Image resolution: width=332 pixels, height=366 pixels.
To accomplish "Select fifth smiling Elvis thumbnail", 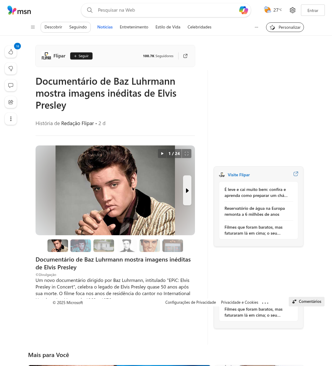I will 150,246.
